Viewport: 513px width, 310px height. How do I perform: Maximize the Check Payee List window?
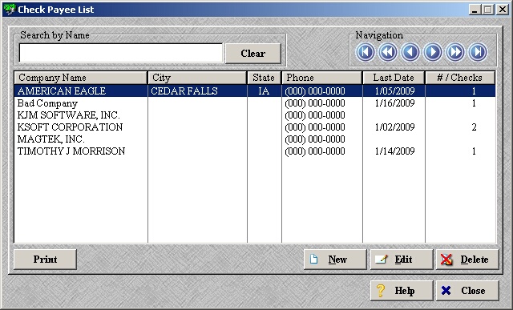(x=488, y=9)
